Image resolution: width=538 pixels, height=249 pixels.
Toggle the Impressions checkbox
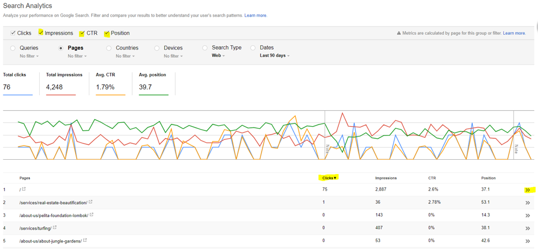pos(41,33)
